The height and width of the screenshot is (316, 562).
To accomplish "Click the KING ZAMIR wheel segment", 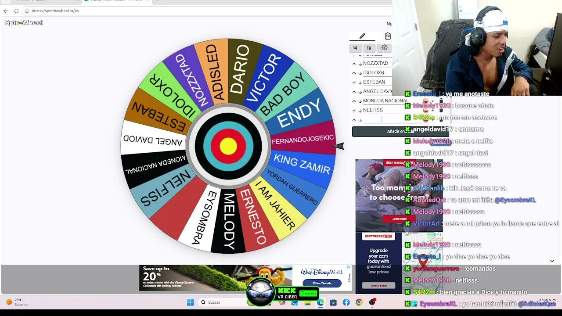I will pyautogui.click(x=302, y=164).
